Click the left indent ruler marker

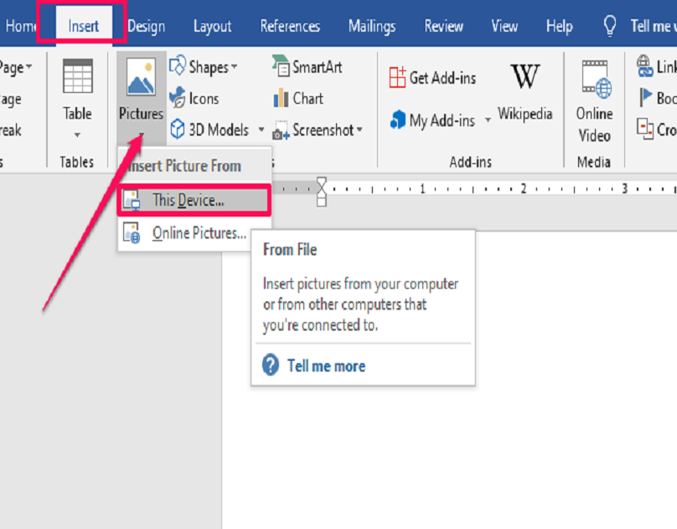pyautogui.click(x=322, y=202)
